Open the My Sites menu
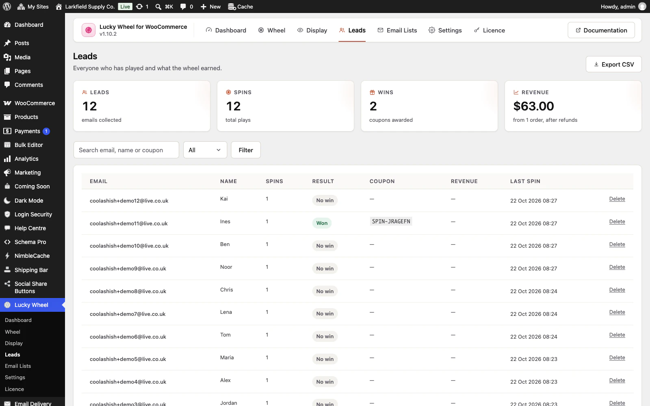Image resolution: width=650 pixels, height=406 pixels. [33, 6]
